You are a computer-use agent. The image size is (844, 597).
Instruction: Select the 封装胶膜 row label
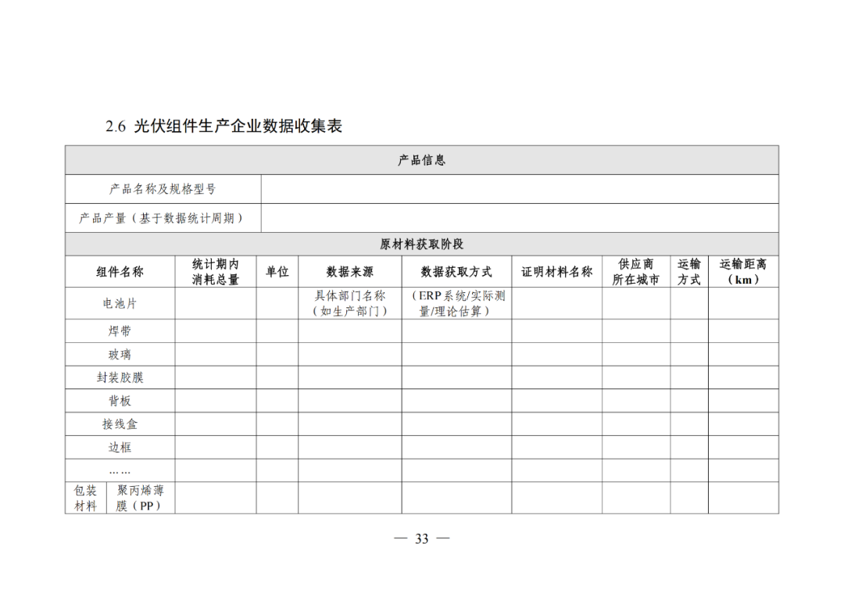pyautogui.click(x=120, y=377)
